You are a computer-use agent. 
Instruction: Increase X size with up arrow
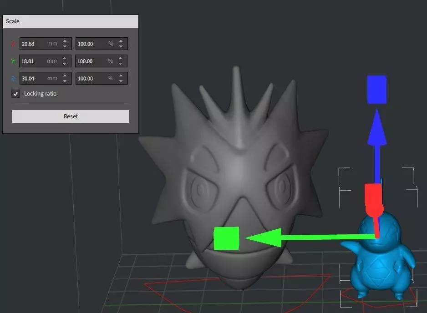click(x=65, y=41)
